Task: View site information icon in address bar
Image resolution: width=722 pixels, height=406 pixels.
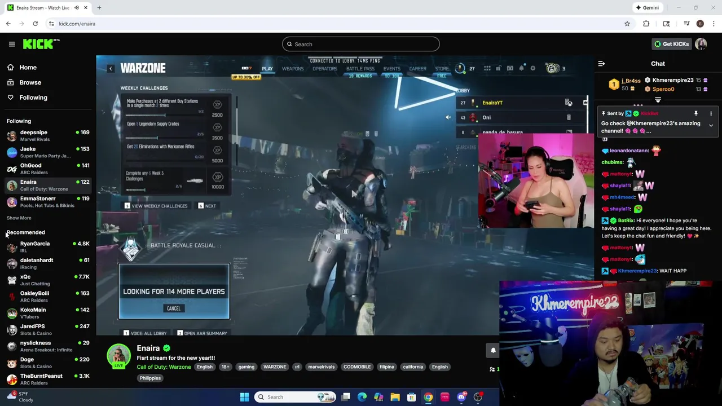Action: coord(51,24)
